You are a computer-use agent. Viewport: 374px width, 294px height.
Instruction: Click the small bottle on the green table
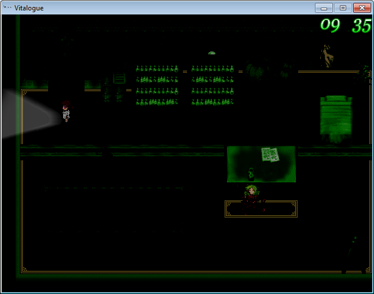251,174
